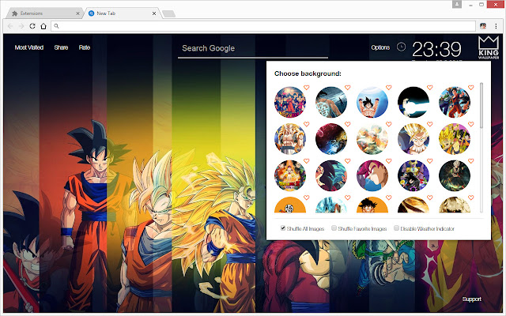Click the extension icon in the toolbar
506x316 pixels.
point(483,26)
